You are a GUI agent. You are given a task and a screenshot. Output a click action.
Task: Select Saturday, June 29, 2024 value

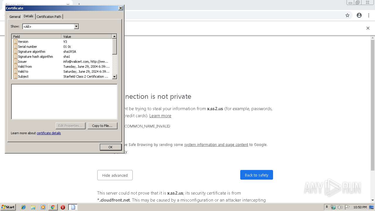(x=86, y=72)
